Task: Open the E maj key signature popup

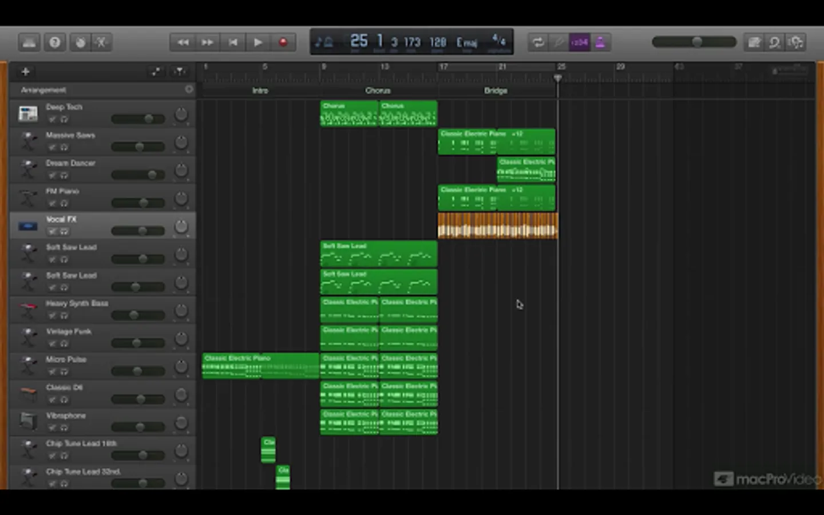Action: pos(466,42)
